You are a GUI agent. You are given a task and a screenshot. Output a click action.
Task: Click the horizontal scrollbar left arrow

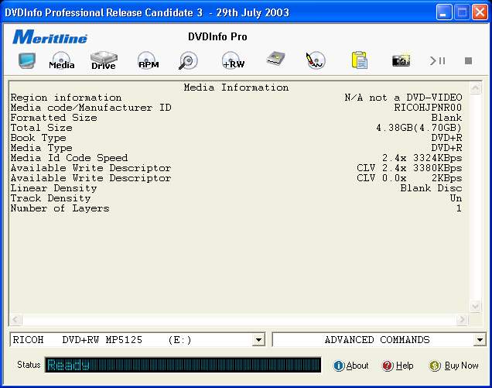coord(15,320)
